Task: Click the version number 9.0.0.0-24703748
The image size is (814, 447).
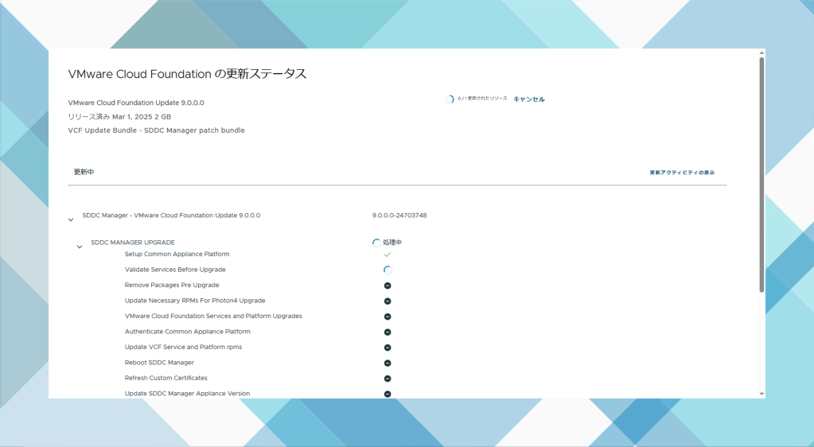Action: 399,216
